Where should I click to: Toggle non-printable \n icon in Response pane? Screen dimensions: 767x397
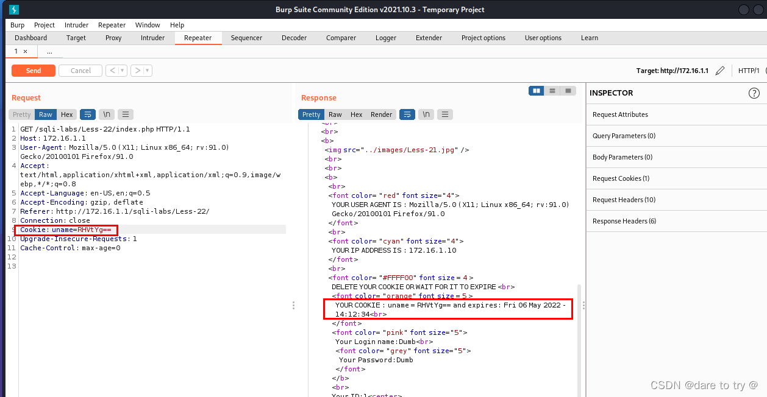coord(426,114)
